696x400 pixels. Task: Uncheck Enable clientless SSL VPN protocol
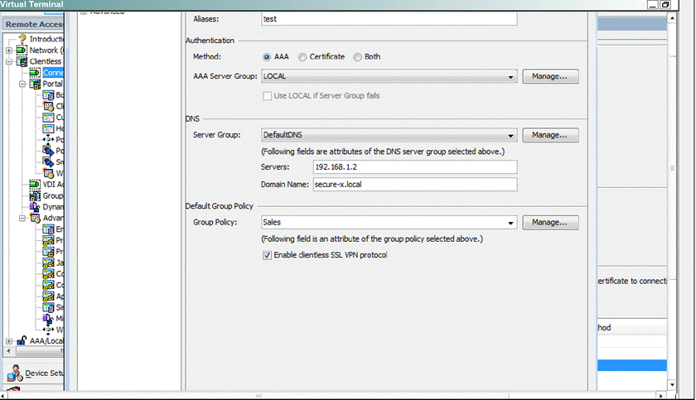click(267, 255)
